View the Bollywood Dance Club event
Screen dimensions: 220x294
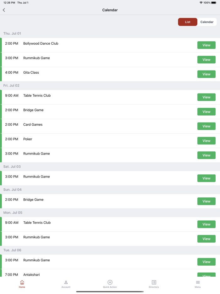[206, 45]
